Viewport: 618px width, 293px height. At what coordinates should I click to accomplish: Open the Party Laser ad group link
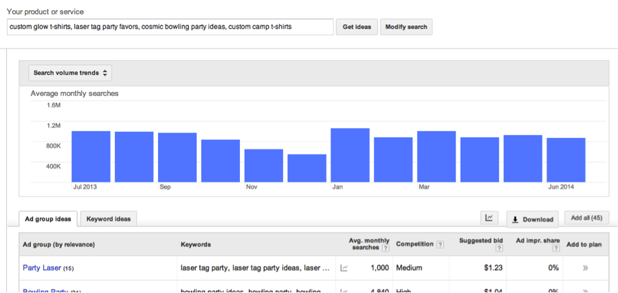pyautogui.click(x=42, y=268)
